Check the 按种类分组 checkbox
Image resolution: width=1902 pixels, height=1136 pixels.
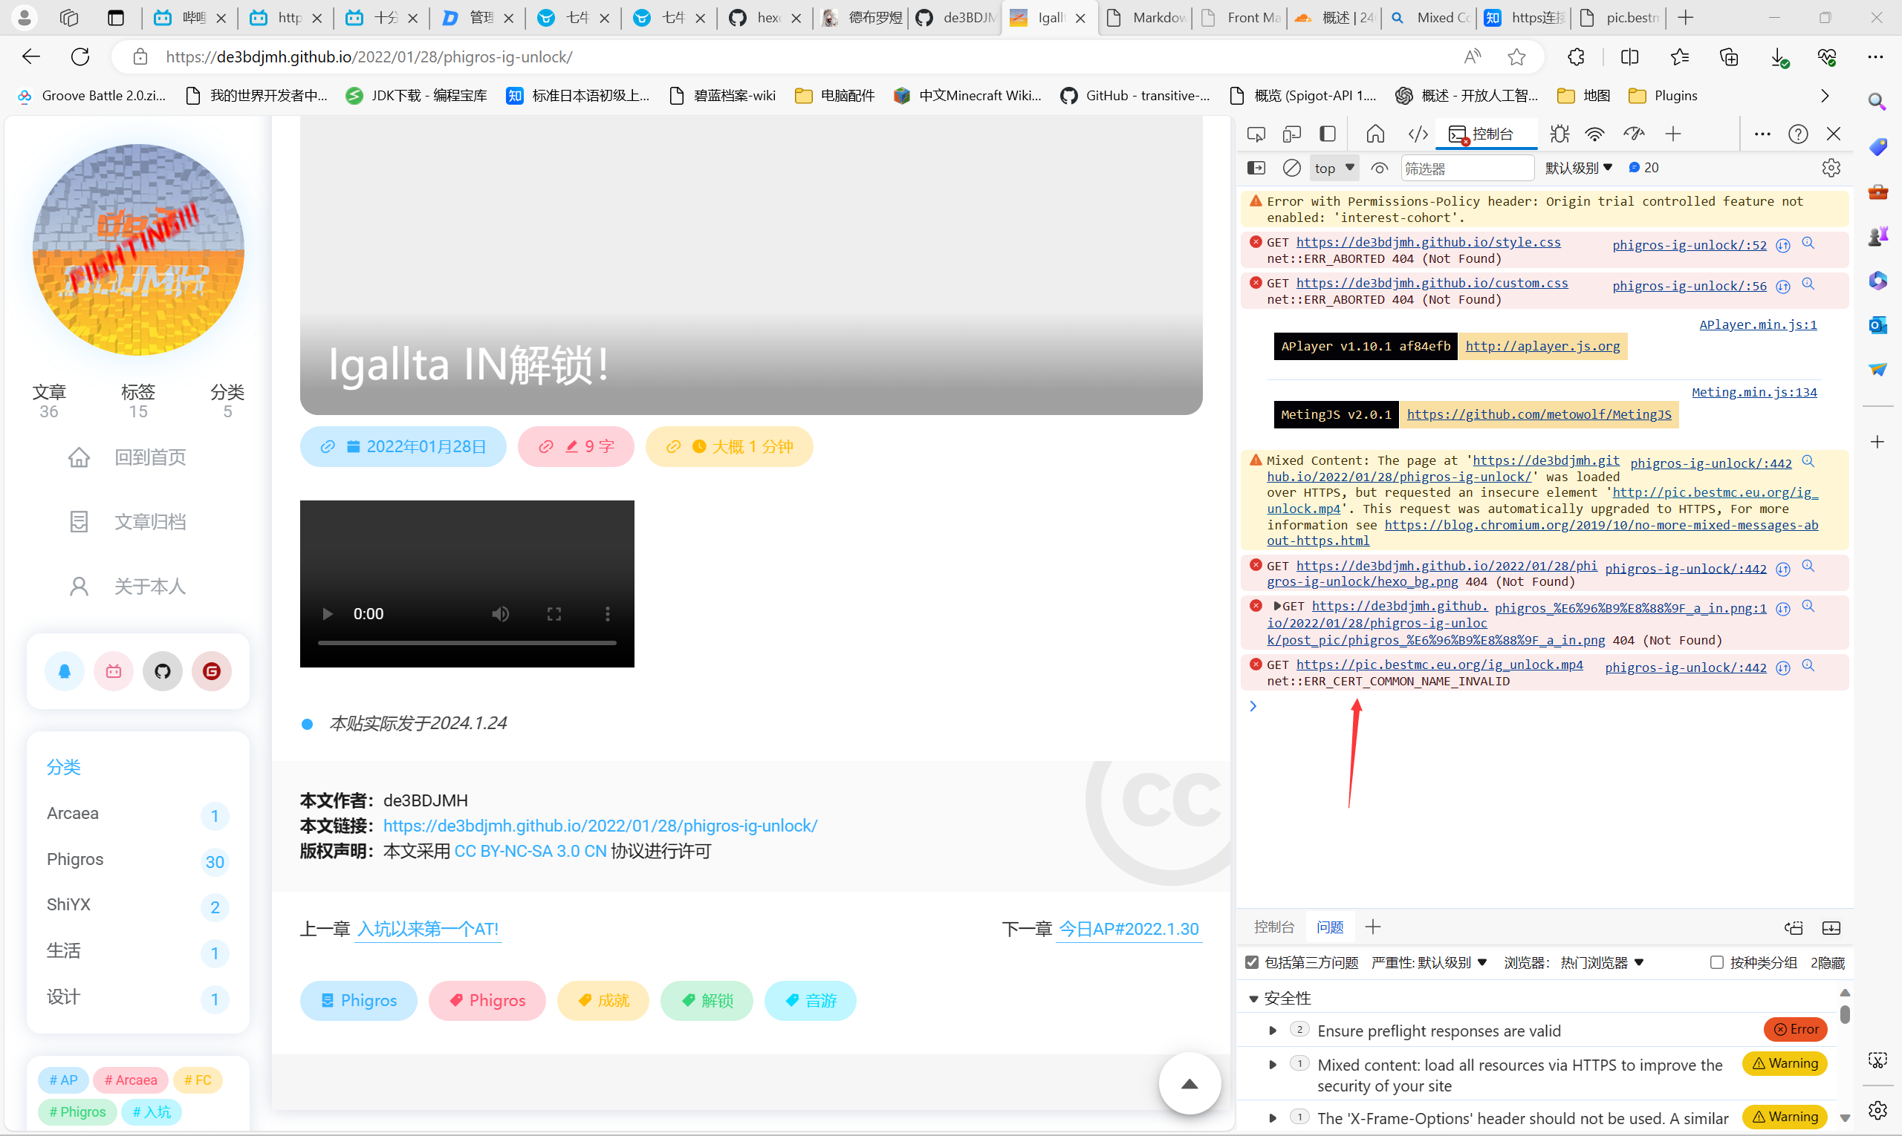(x=1716, y=962)
